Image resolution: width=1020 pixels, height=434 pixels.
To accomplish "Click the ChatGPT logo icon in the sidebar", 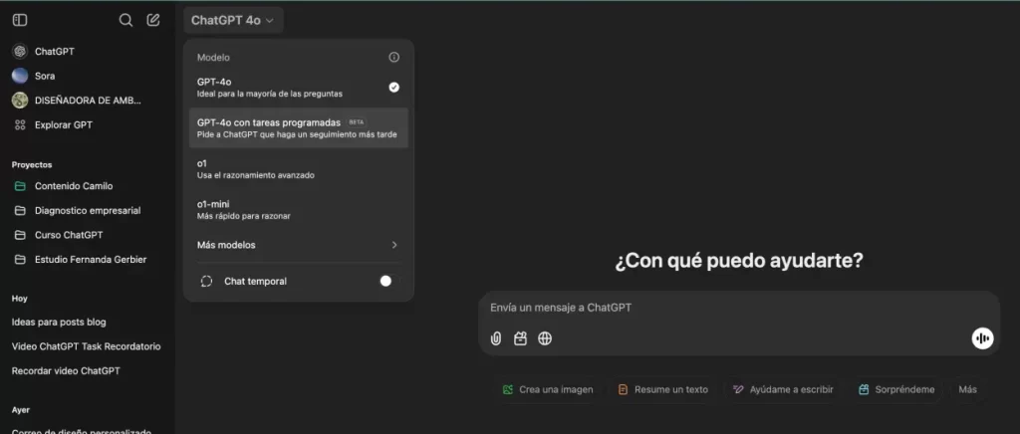I will (20, 52).
